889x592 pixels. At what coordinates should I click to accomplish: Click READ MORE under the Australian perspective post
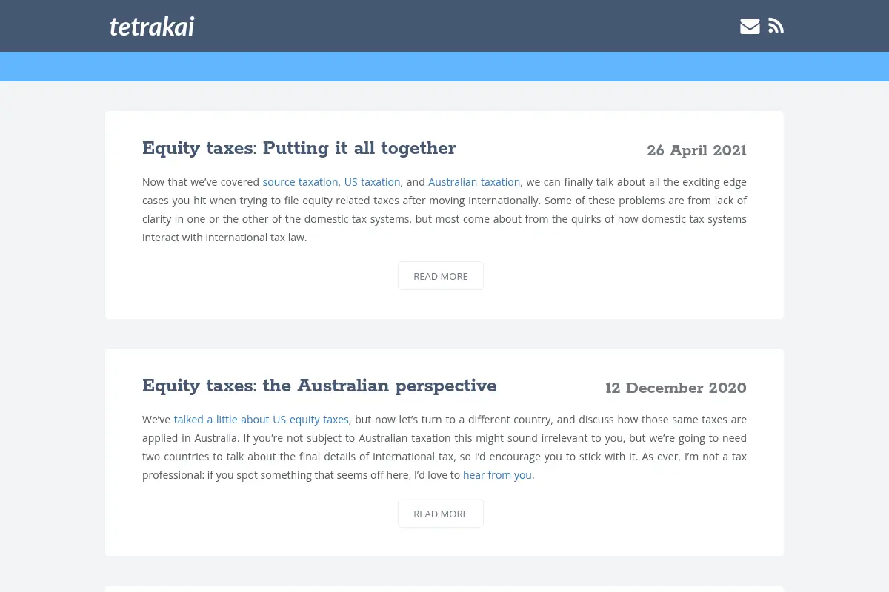click(x=441, y=514)
